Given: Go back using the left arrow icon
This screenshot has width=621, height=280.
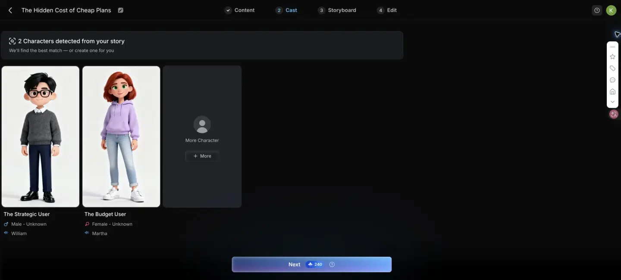Looking at the screenshot, I should (10, 10).
